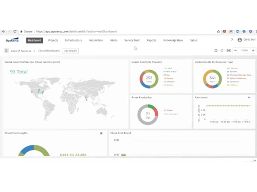Click the blue chat bubble extension icon

pos(237,31)
